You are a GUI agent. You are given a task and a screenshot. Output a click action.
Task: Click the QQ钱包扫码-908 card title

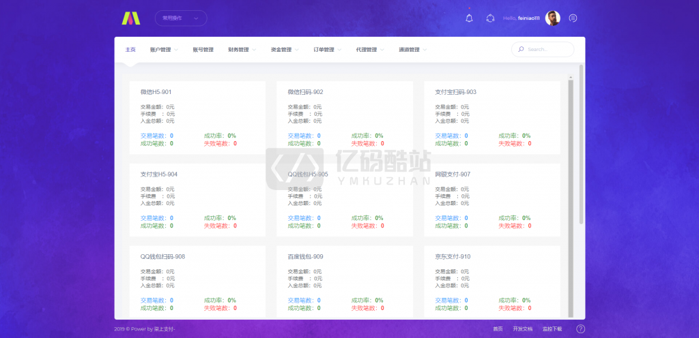[x=162, y=257]
